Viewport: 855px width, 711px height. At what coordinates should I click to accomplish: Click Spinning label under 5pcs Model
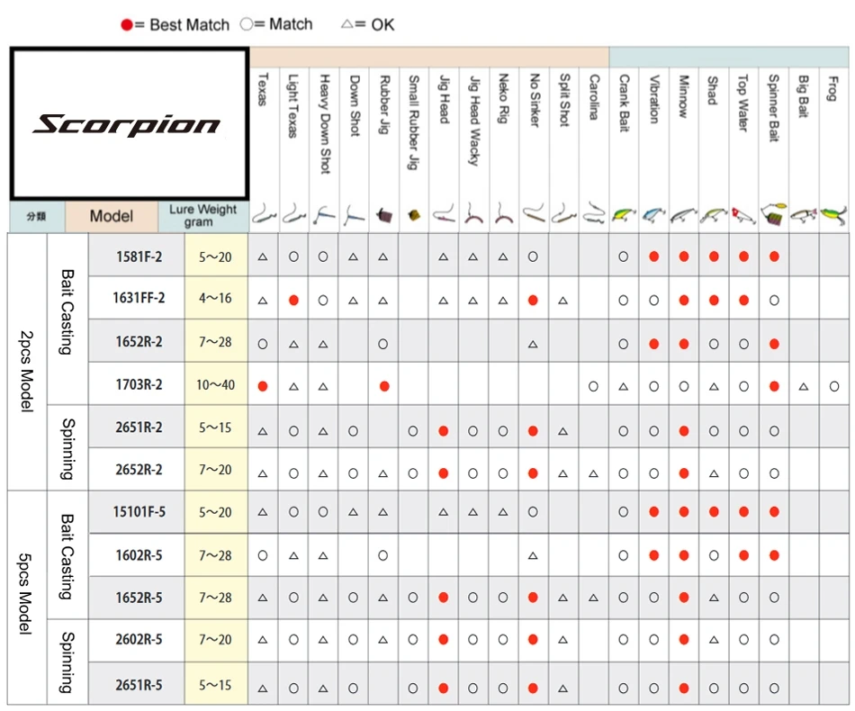click(67, 661)
